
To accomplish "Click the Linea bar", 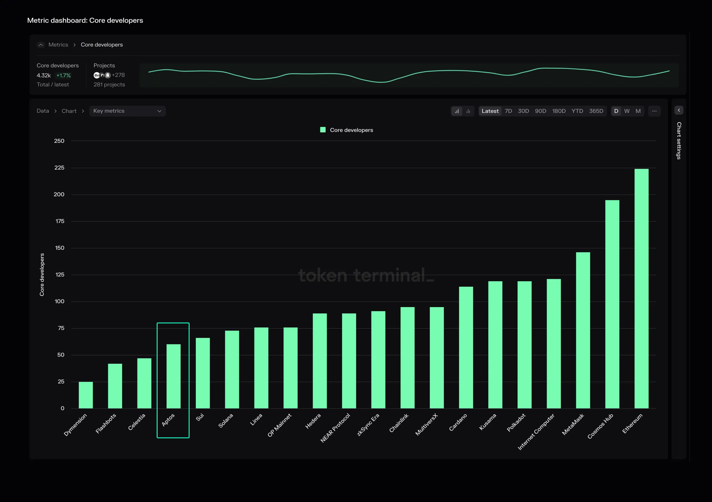I will (261, 368).
